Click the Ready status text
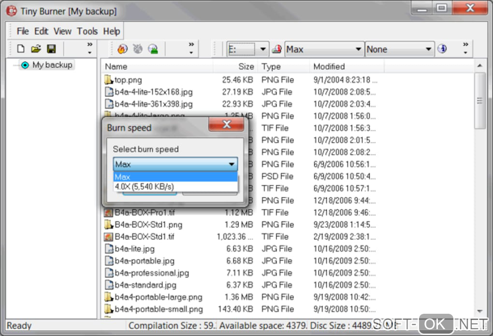493x336 pixels. coord(19,326)
